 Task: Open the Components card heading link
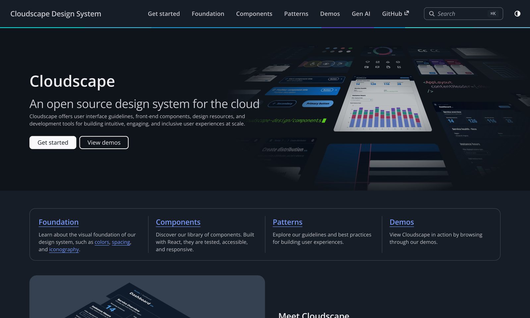click(178, 222)
